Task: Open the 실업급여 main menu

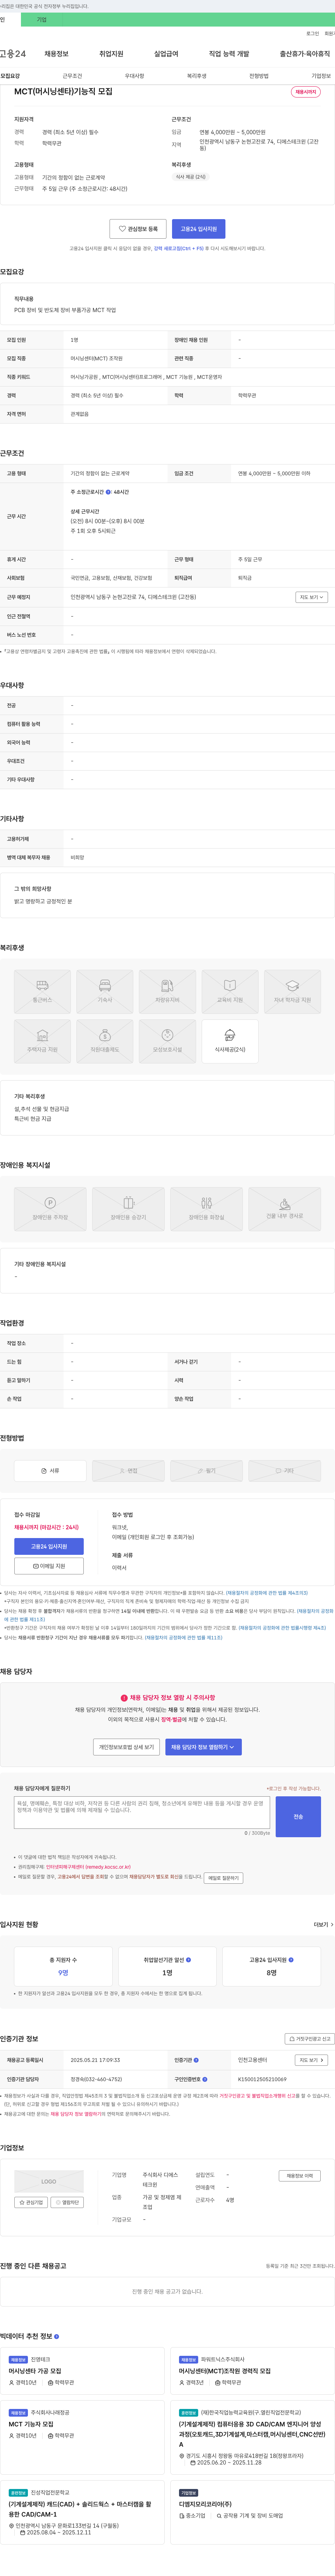Action: coord(166,54)
